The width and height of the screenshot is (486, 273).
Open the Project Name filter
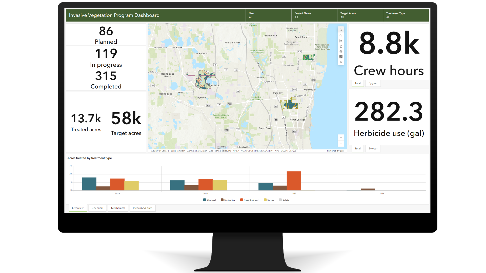click(314, 15)
